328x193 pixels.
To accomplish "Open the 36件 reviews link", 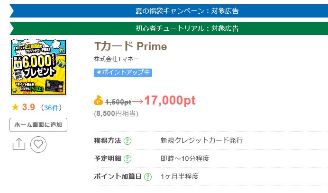I will [52, 108].
